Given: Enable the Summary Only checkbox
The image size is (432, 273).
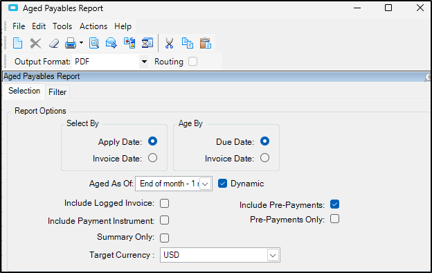Looking at the screenshot, I should pos(165,238).
